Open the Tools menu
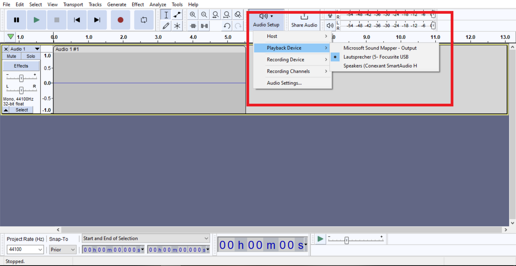The width and height of the screenshot is (516, 266). tap(177, 4)
